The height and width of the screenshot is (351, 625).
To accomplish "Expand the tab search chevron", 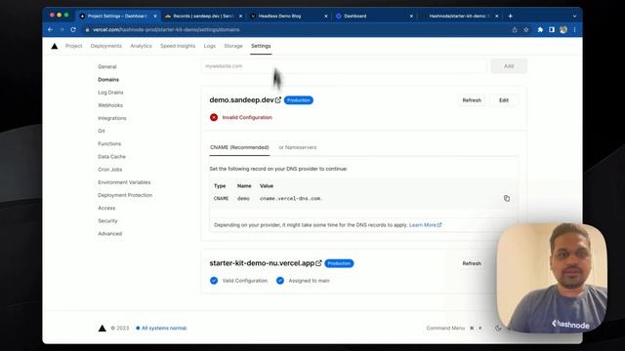I will point(574,17).
